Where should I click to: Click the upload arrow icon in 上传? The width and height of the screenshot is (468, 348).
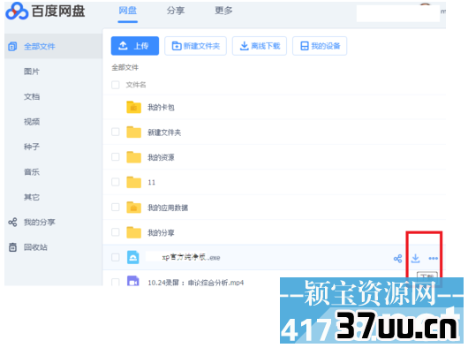[x=123, y=46]
